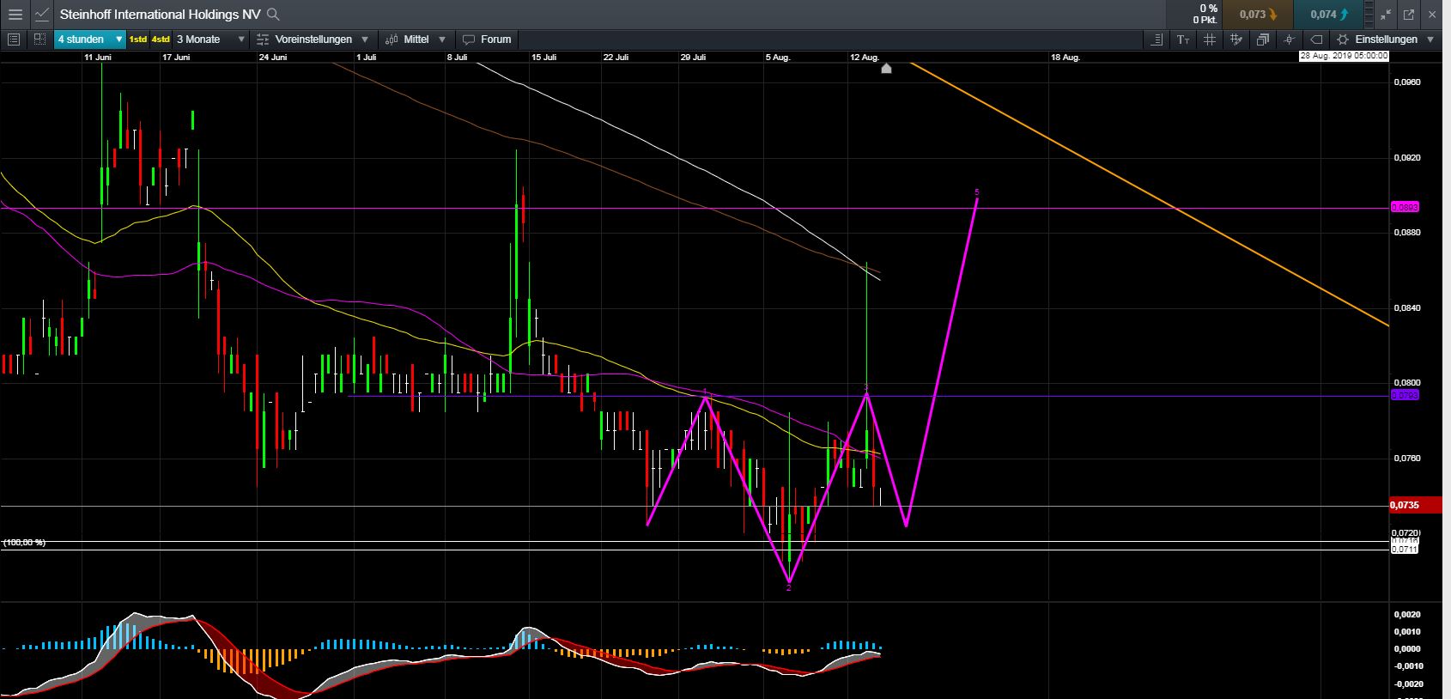Viewport: 1451px width, 699px height.
Task: Select the text annotation tool
Action: click(1183, 40)
